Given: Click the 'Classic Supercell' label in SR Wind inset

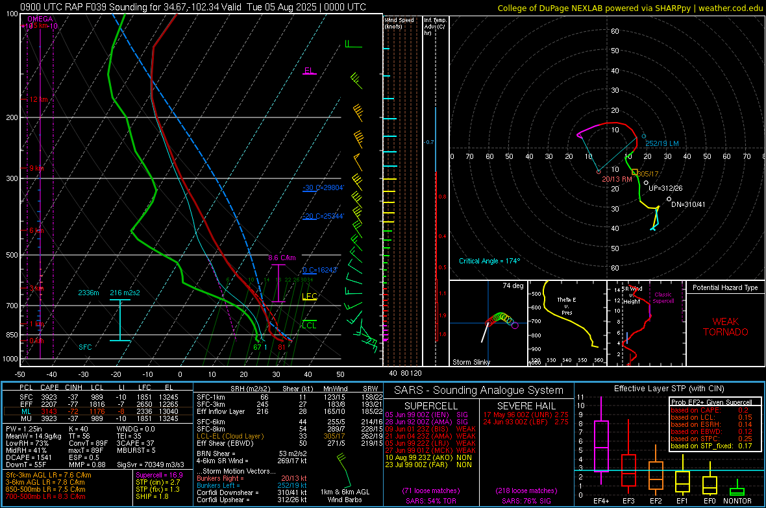Looking at the screenshot, I should pos(663,298).
